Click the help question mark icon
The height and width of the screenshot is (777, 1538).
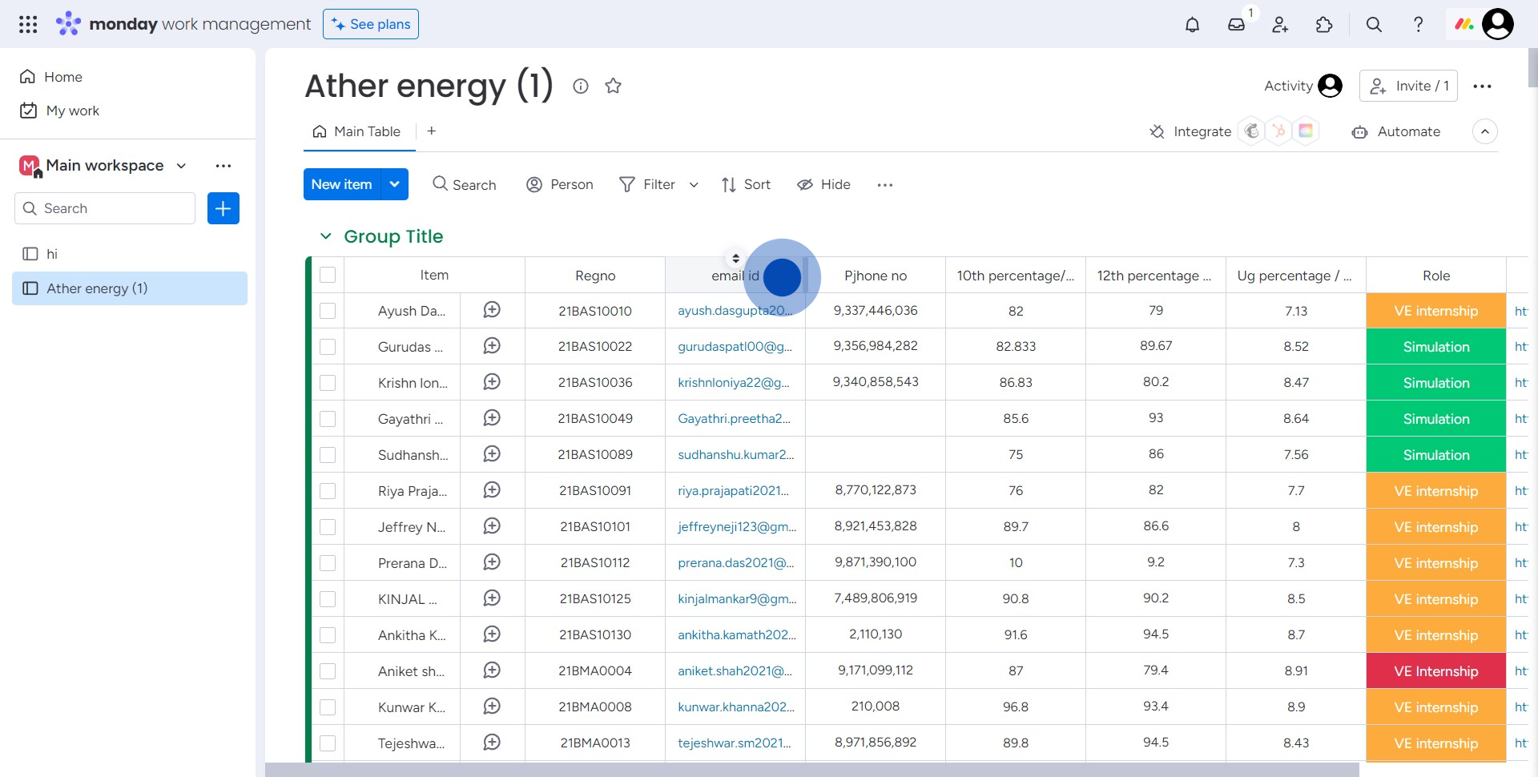1418,25
